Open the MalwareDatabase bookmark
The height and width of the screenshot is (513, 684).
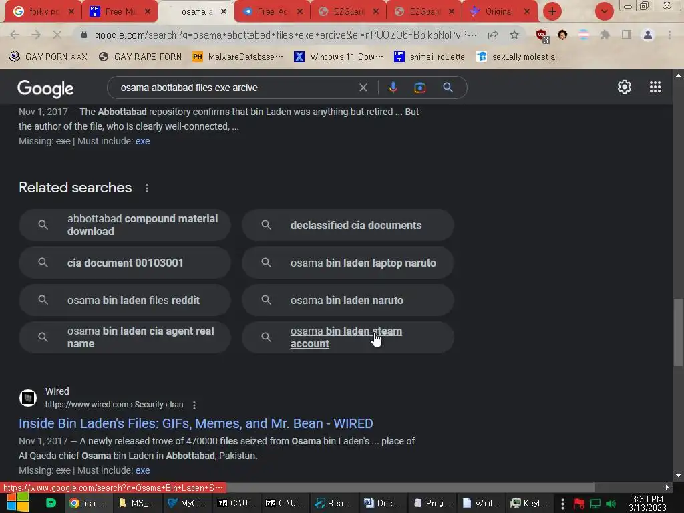click(238, 57)
